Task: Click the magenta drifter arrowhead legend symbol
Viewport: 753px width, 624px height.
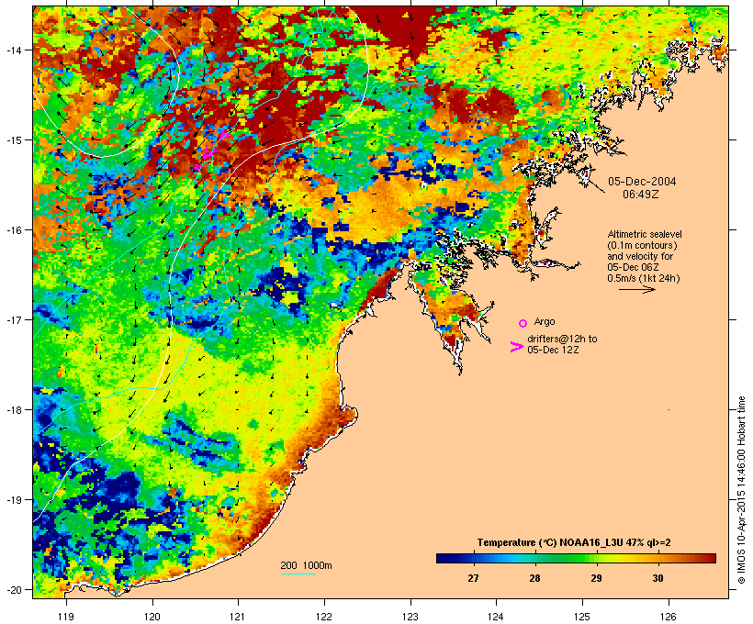Action: [516, 347]
